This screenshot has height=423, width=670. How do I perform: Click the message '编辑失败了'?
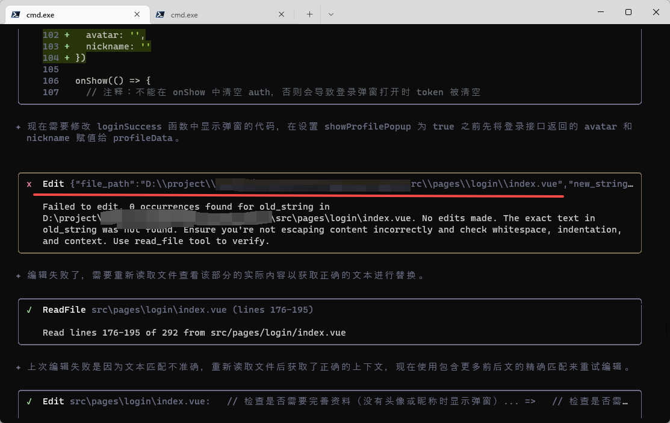tap(226, 275)
